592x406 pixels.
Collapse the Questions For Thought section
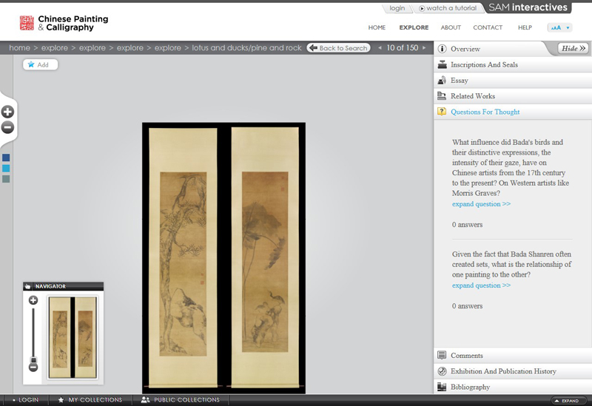click(513, 112)
